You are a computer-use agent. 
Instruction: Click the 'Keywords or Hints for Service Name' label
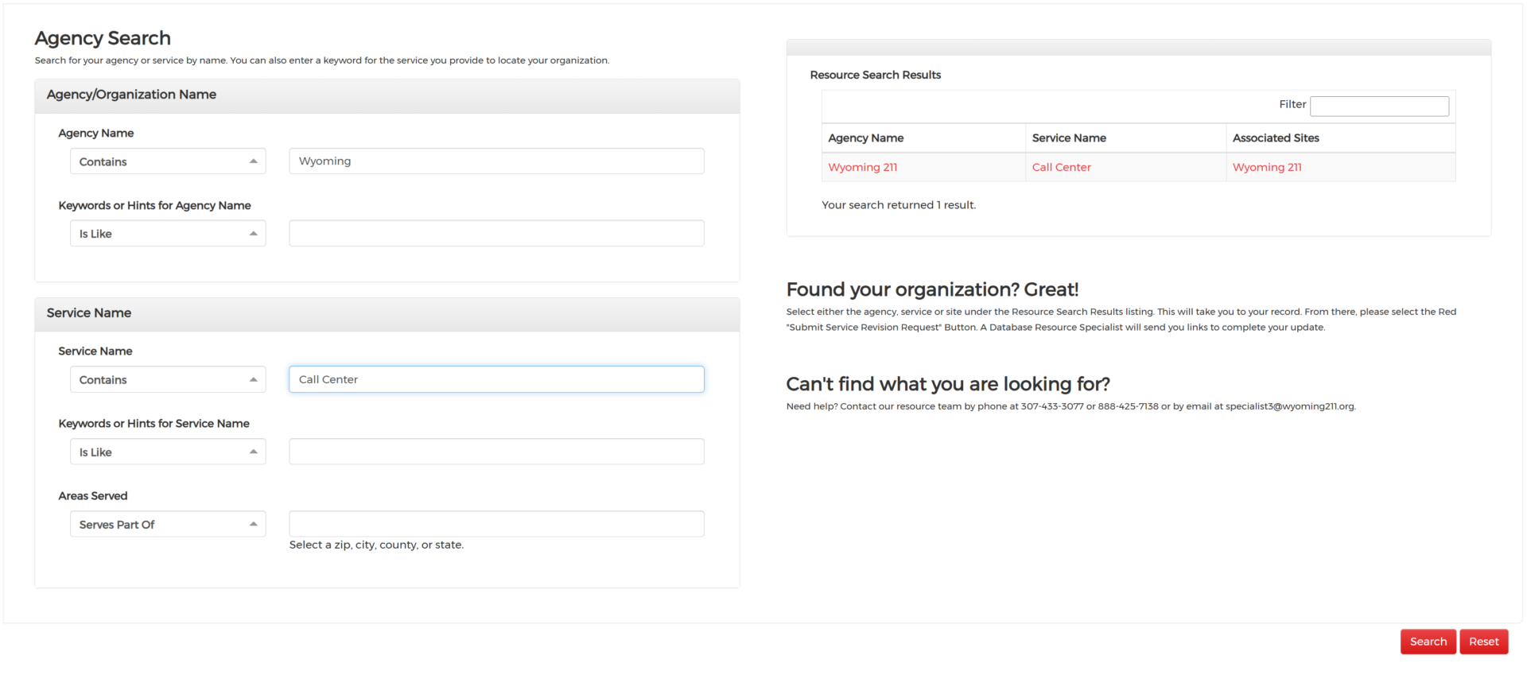pyautogui.click(x=153, y=424)
